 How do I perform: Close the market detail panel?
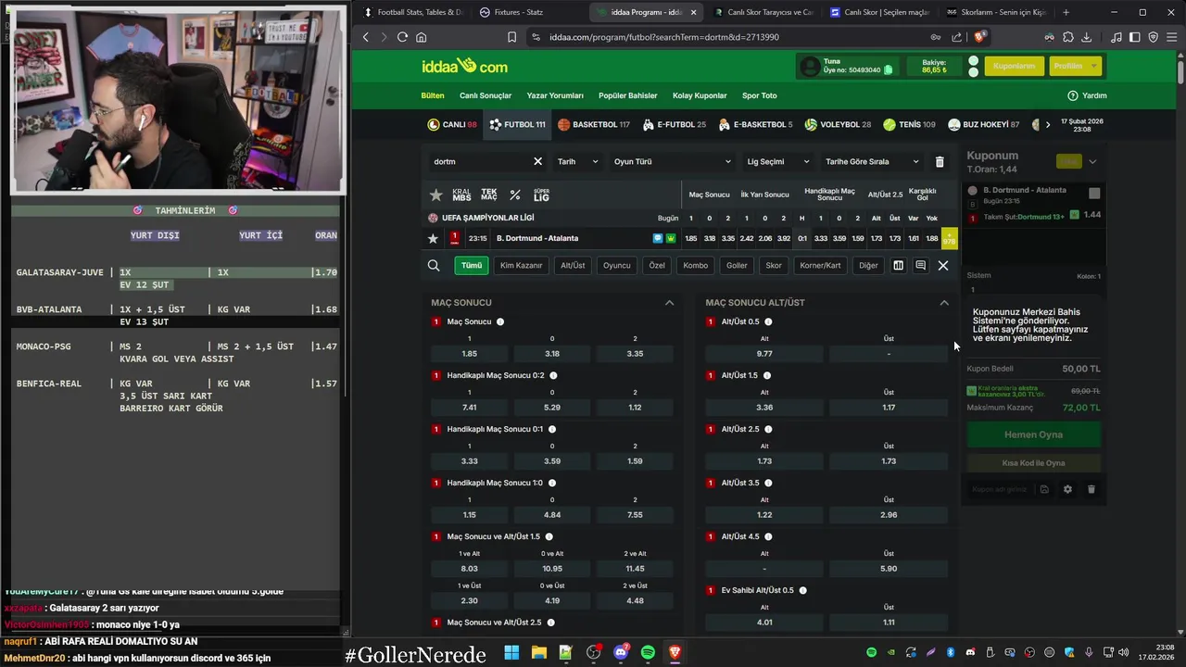[943, 266]
